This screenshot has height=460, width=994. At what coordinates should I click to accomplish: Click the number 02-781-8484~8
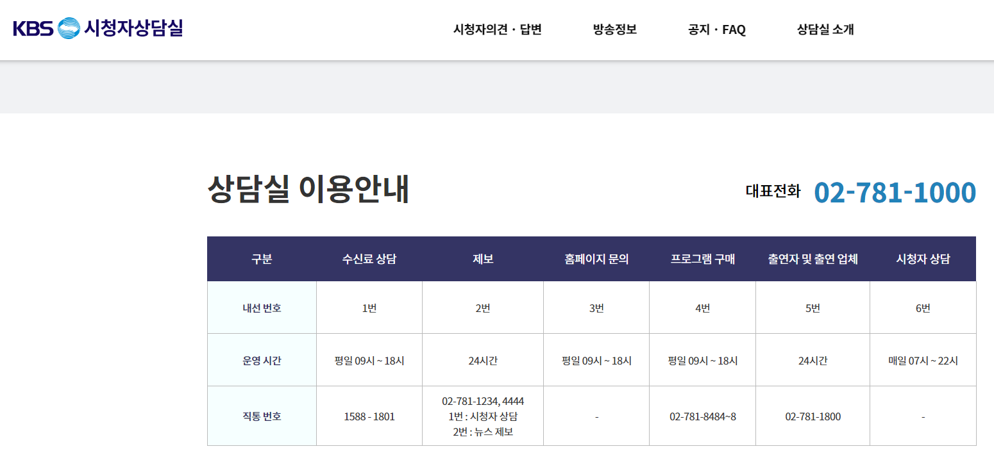pyautogui.click(x=703, y=416)
